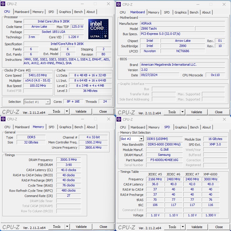Click the empty DRAM Idle Timer field
This screenshot has height=231, width=231.
tap(68, 201)
